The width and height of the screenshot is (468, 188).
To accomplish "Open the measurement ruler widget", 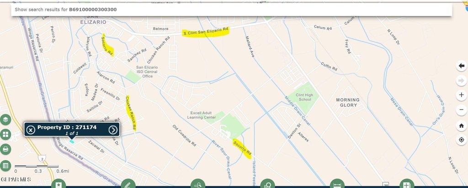I will [337, 184].
